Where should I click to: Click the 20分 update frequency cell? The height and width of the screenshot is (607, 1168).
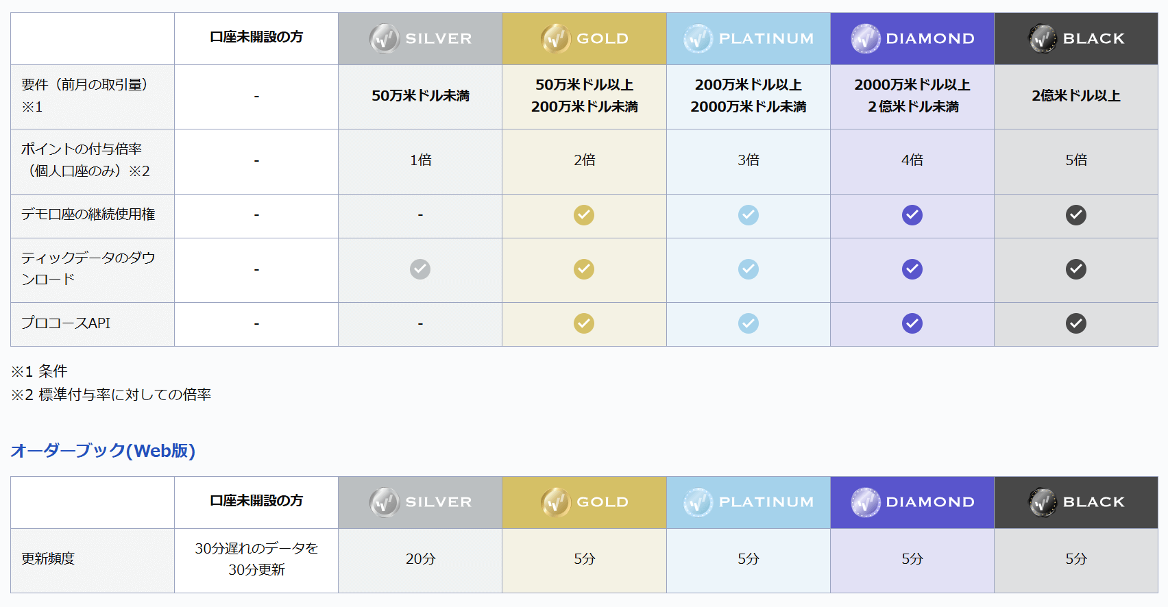click(420, 559)
